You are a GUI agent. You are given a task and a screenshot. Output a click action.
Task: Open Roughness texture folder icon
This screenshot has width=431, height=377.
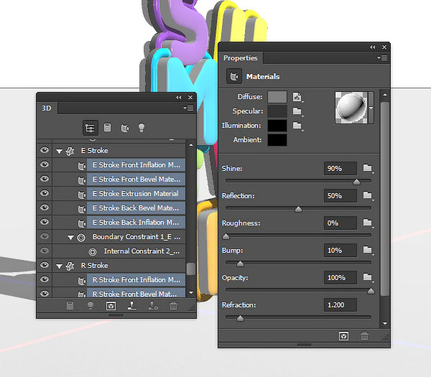tap(368, 223)
